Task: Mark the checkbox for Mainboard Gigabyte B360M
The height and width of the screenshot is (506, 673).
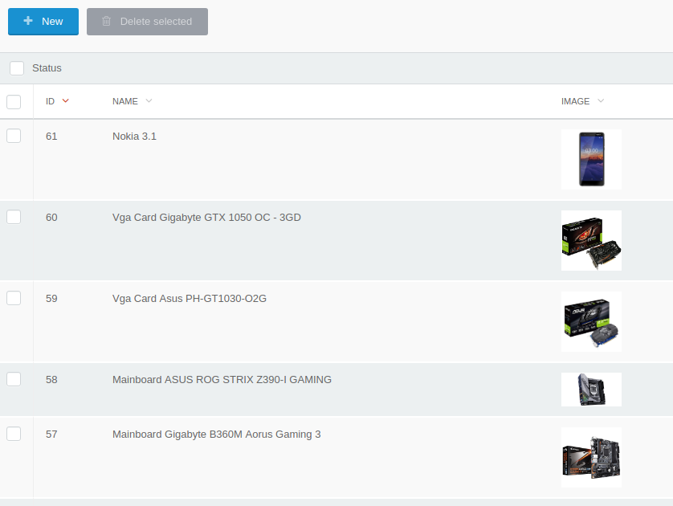Action: tap(14, 434)
